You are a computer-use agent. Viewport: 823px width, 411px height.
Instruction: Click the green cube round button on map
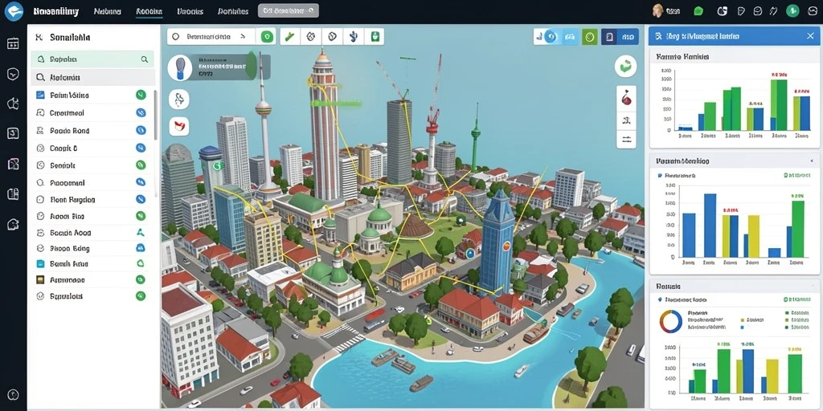pyautogui.click(x=625, y=67)
